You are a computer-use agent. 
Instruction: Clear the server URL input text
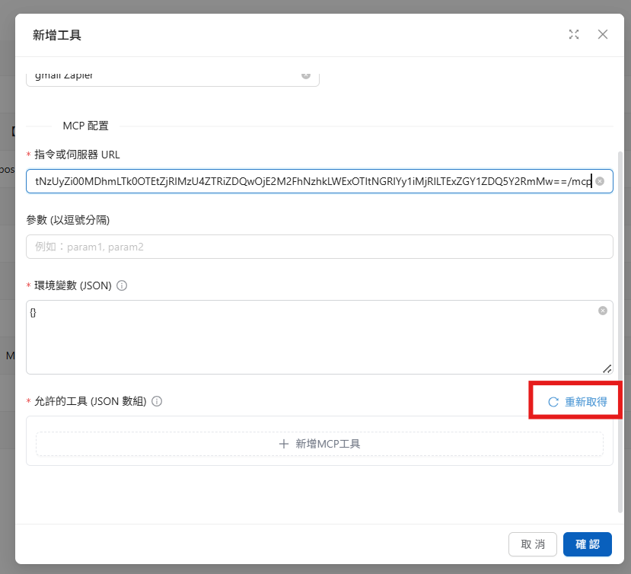pos(600,181)
